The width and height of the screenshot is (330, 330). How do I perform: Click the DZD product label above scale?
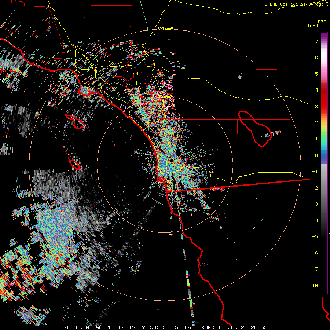click(x=322, y=22)
